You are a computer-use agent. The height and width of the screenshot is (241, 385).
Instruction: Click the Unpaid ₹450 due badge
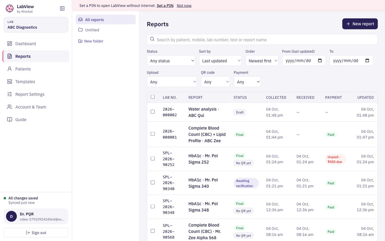pos(335,159)
